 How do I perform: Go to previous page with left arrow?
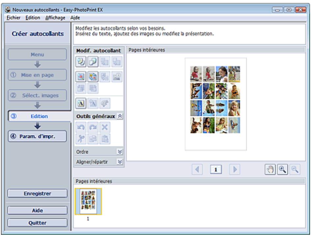[x=197, y=169]
